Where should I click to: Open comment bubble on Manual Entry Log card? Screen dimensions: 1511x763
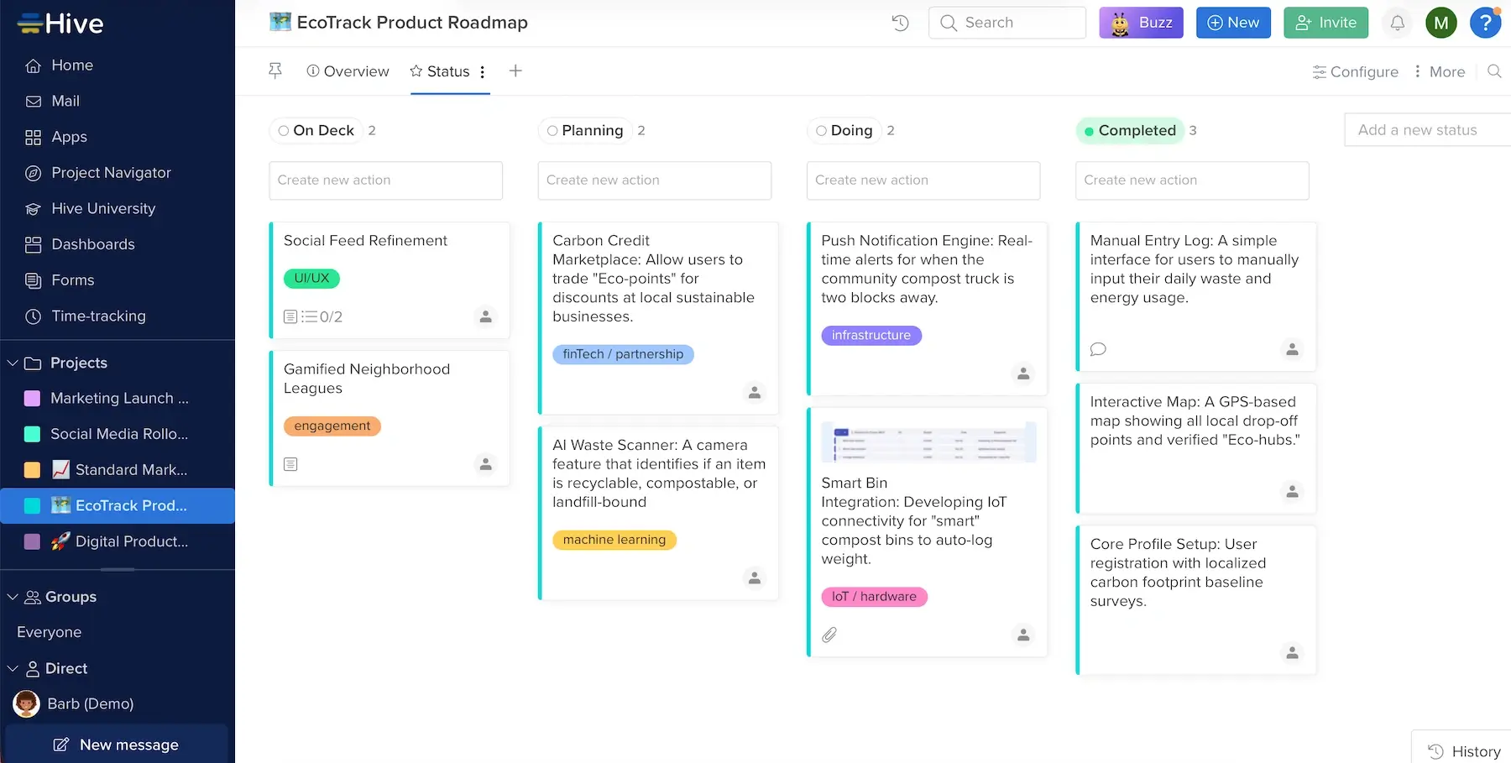click(x=1098, y=349)
